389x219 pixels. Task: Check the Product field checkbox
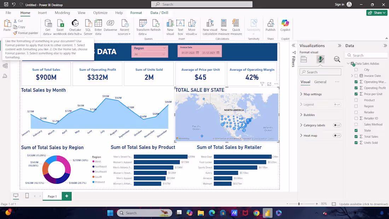point(356,100)
